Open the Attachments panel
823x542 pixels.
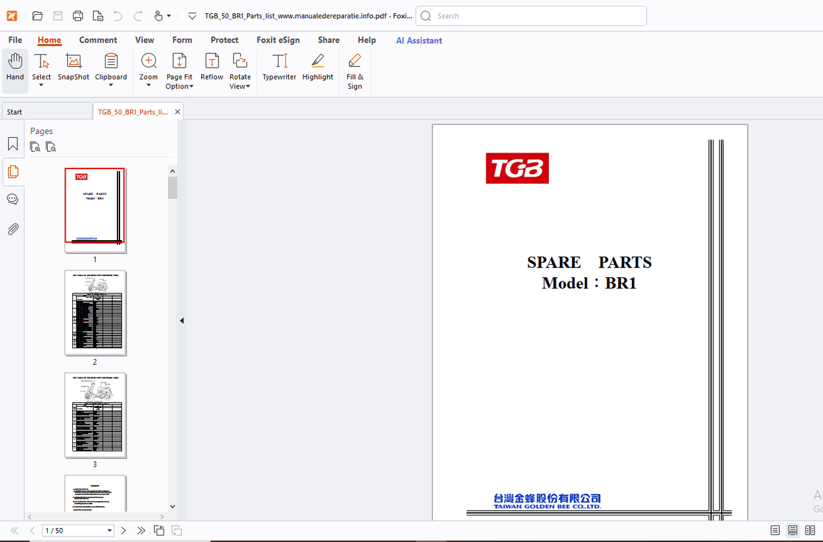tap(13, 229)
